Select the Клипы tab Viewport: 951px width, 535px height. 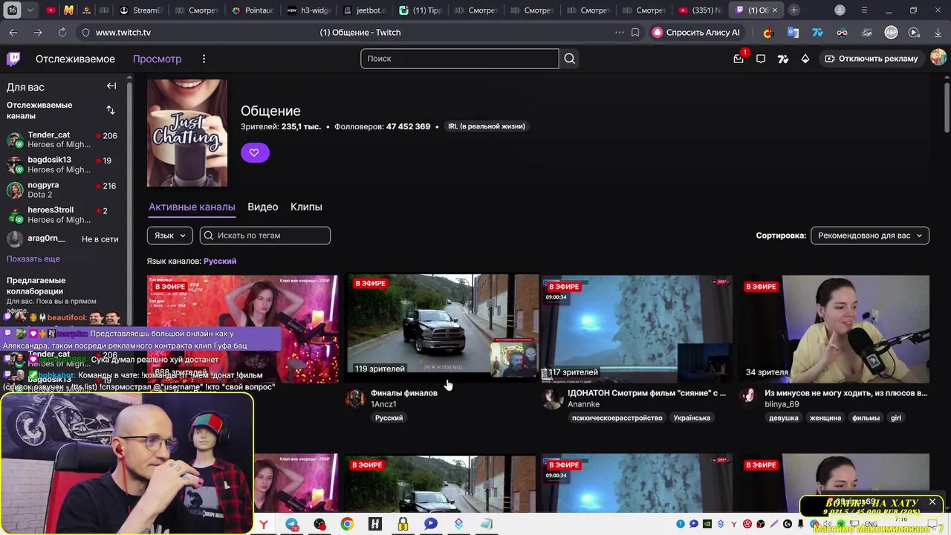tap(306, 207)
